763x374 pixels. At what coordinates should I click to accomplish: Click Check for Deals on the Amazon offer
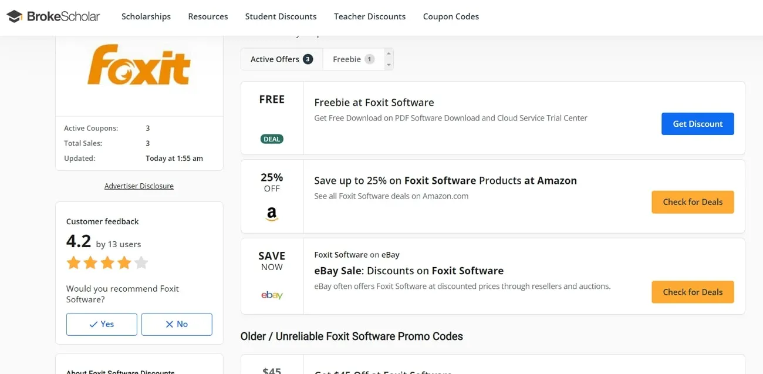point(693,202)
